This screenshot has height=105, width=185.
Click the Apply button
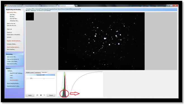pyautogui.click(x=30, y=95)
